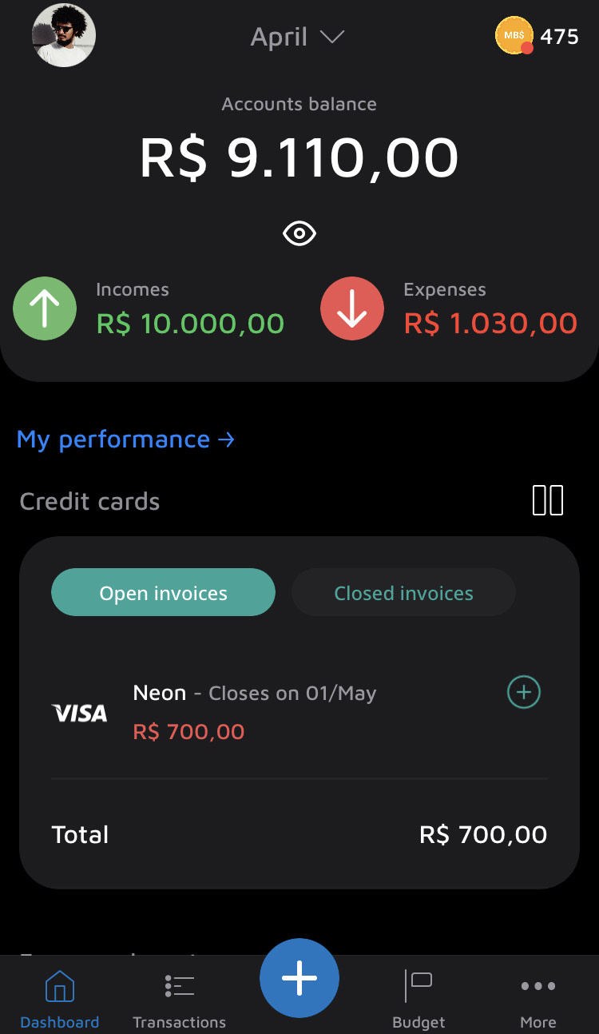
Task: Change credit cards layout view icon
Action: click(548, 500)
